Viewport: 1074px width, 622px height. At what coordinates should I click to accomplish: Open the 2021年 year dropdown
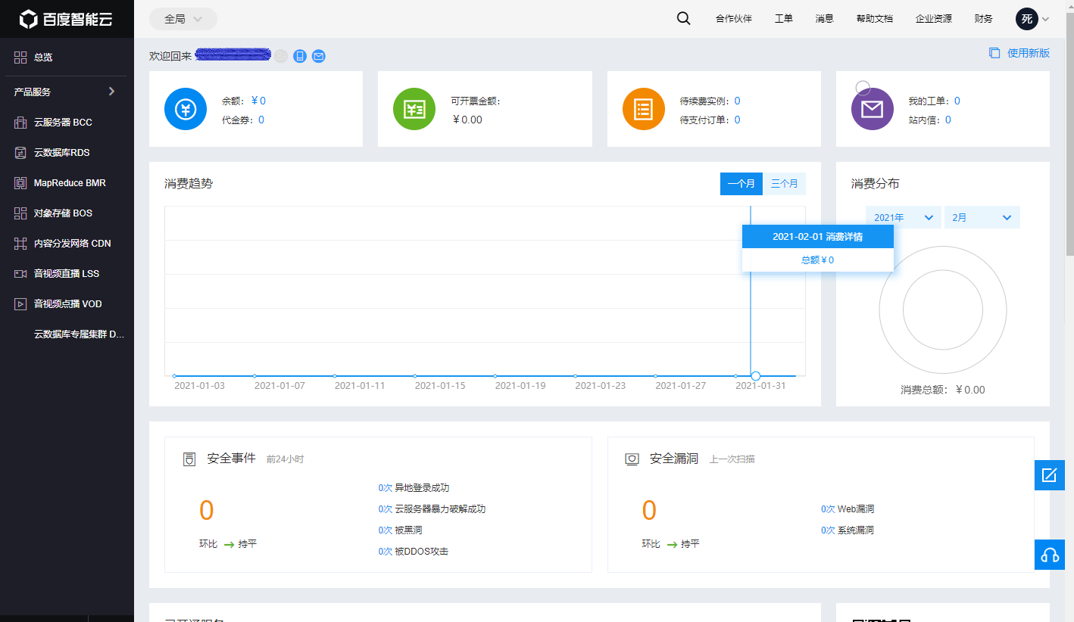904,217
